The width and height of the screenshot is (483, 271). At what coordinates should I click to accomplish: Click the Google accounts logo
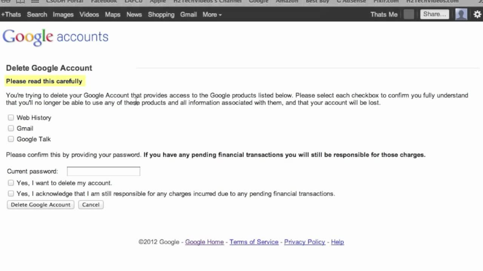coord(55,37)
